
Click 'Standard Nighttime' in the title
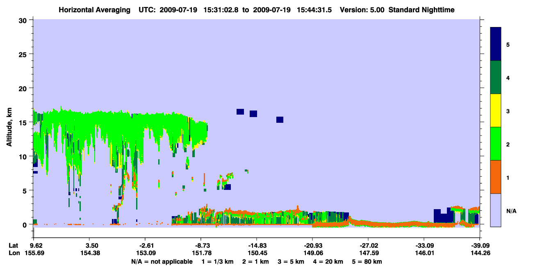[421, 10]
